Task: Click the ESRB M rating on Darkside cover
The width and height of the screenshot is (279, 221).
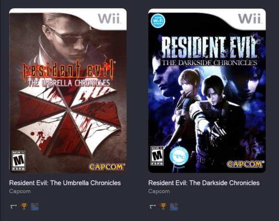Action: coord(157,156)
